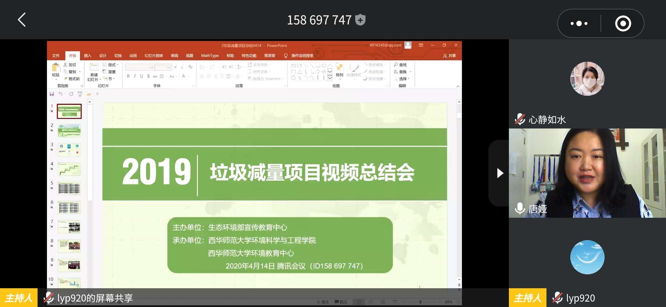This screenshot has width=666, height=307.
Task: Open the 审阅 ribbon tab
Action: click(174, 56)
